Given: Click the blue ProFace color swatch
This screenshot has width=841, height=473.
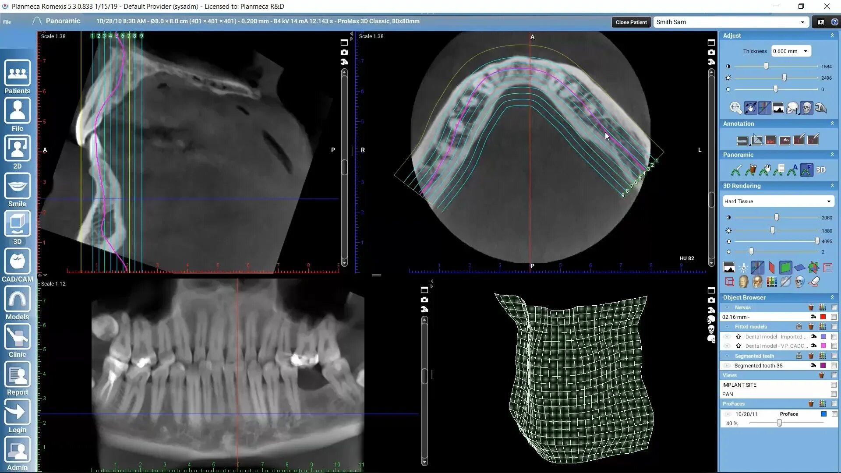Looking at the screenshot, I should coord(823,414).
